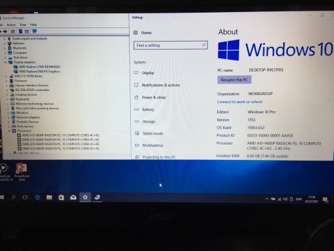This screenshot has height=251, width=334.
Task: Click the search magnifier in Find a setting
Action: click(204, 45)
